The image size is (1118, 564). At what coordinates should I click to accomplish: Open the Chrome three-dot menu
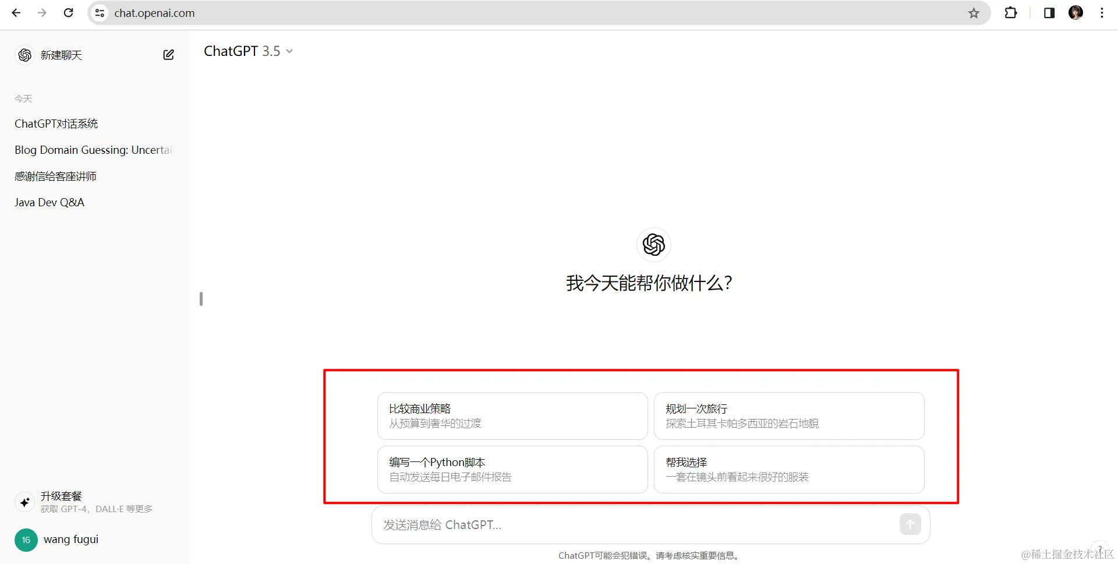tap(1102, 13)
